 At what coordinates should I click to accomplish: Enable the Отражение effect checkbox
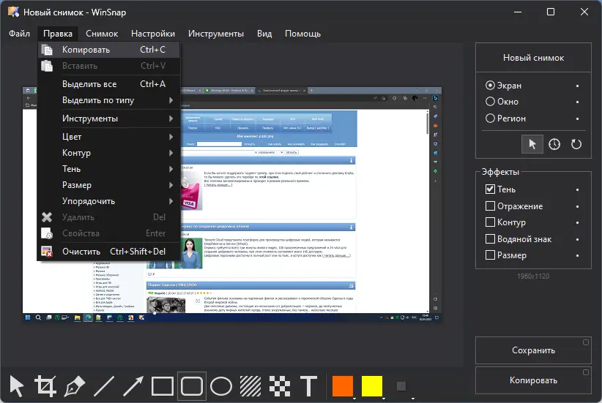click(490, 206)
